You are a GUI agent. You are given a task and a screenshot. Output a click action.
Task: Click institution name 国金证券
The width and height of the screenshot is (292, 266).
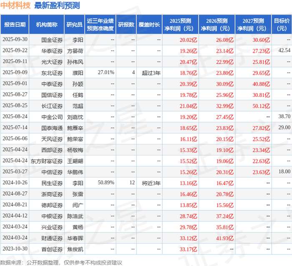(x=52, y=40)
